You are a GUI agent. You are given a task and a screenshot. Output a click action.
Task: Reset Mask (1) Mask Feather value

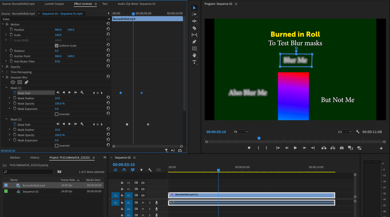pos(108,97)
